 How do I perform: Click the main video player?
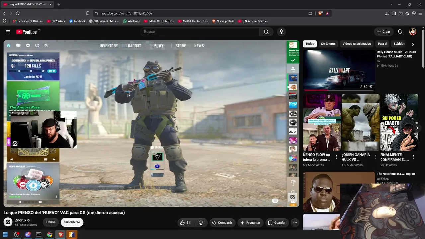151,124
